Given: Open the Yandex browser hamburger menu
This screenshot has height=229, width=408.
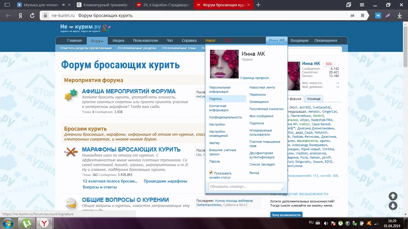Looking at the screenshot, I should (x=362, y=5).
